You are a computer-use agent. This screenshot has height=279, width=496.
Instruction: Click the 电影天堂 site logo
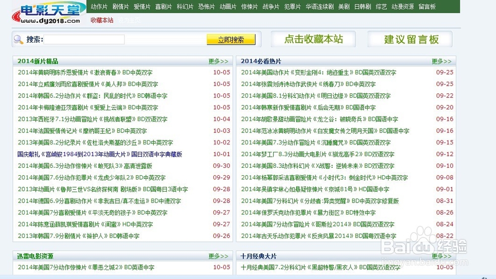pyautogui.click(x=49, y=13)
